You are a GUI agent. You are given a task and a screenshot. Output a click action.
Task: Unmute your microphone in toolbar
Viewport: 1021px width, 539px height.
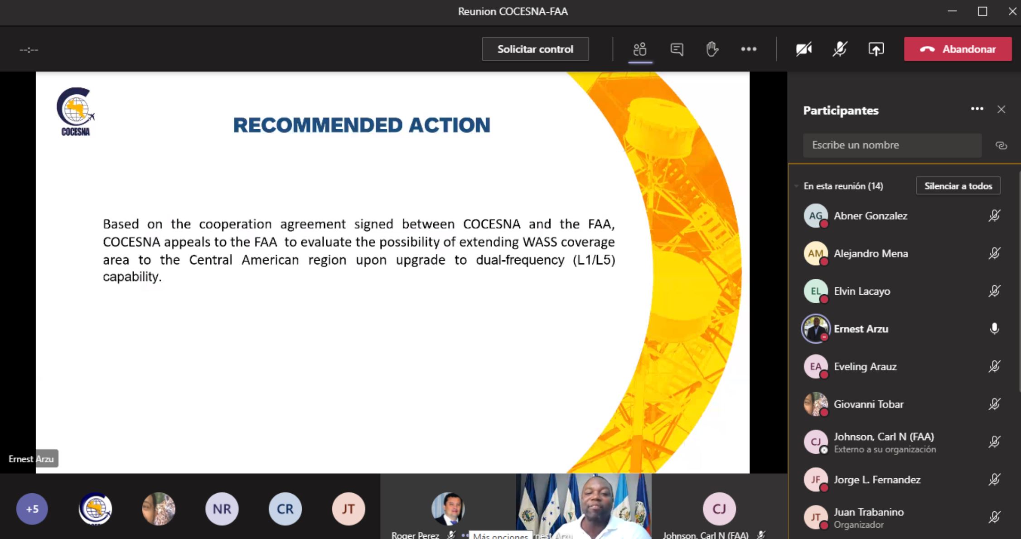pos(840,49)
